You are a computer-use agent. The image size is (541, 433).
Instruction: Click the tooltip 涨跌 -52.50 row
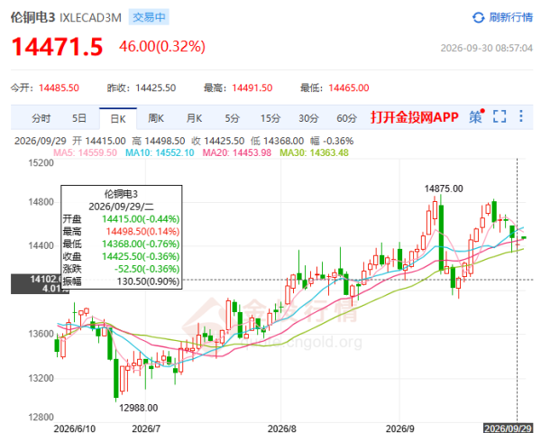(x=121, y=269)
